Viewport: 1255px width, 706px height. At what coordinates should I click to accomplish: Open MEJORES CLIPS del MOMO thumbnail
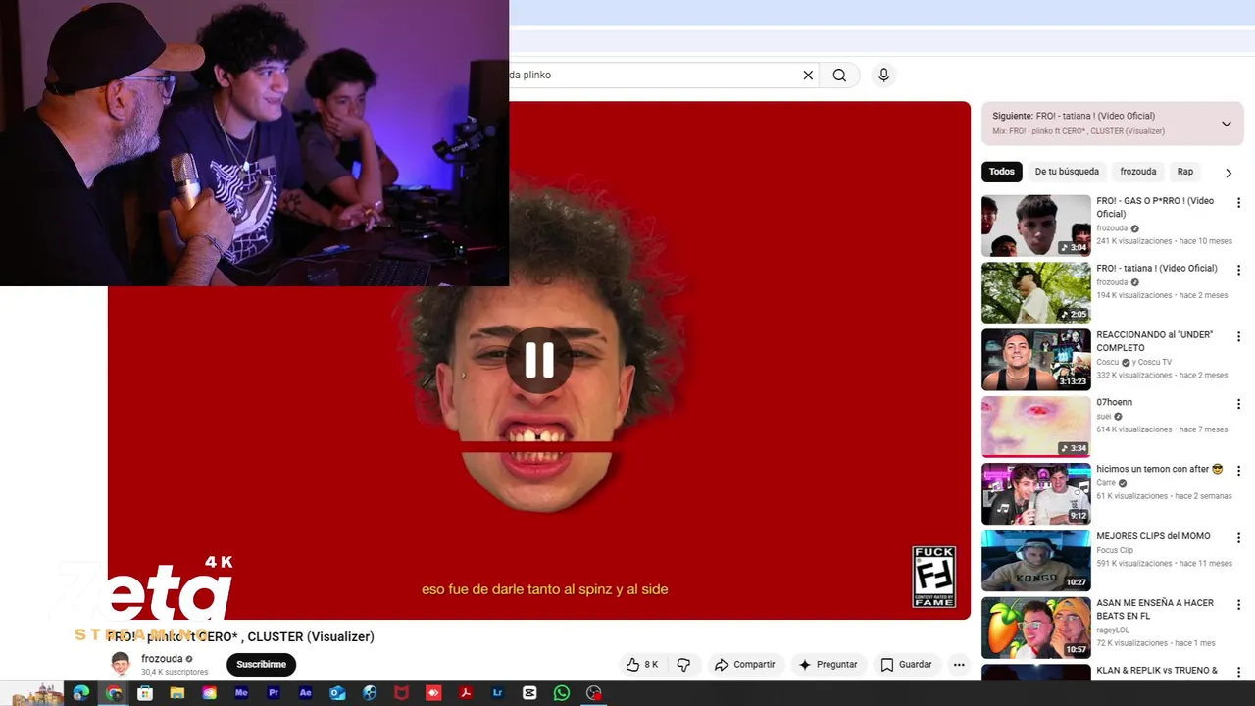click(1035, 561)
